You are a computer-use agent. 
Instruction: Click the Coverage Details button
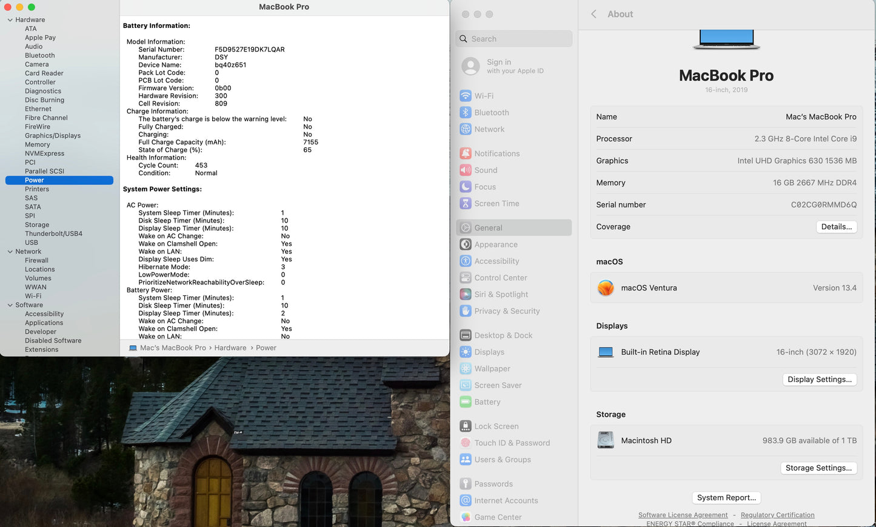836,227
